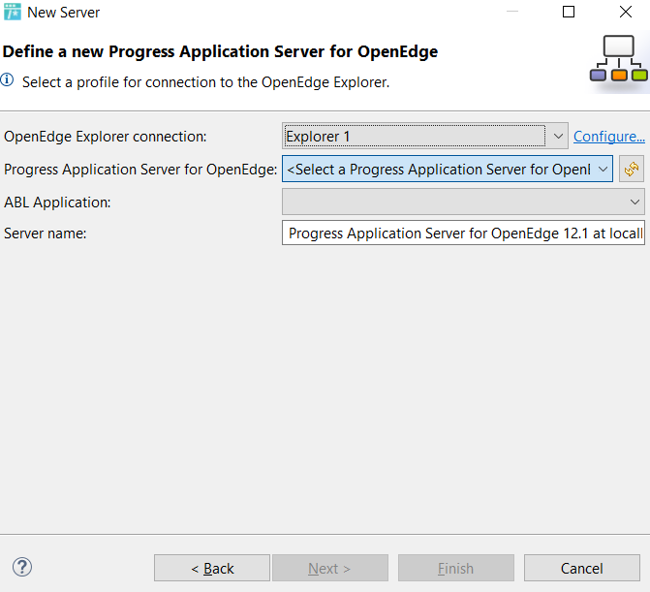This screenshot has width=650, height=592.
Task: Cancel the New Server wizard
Action: pyautogui.click(x=582, y=568)
